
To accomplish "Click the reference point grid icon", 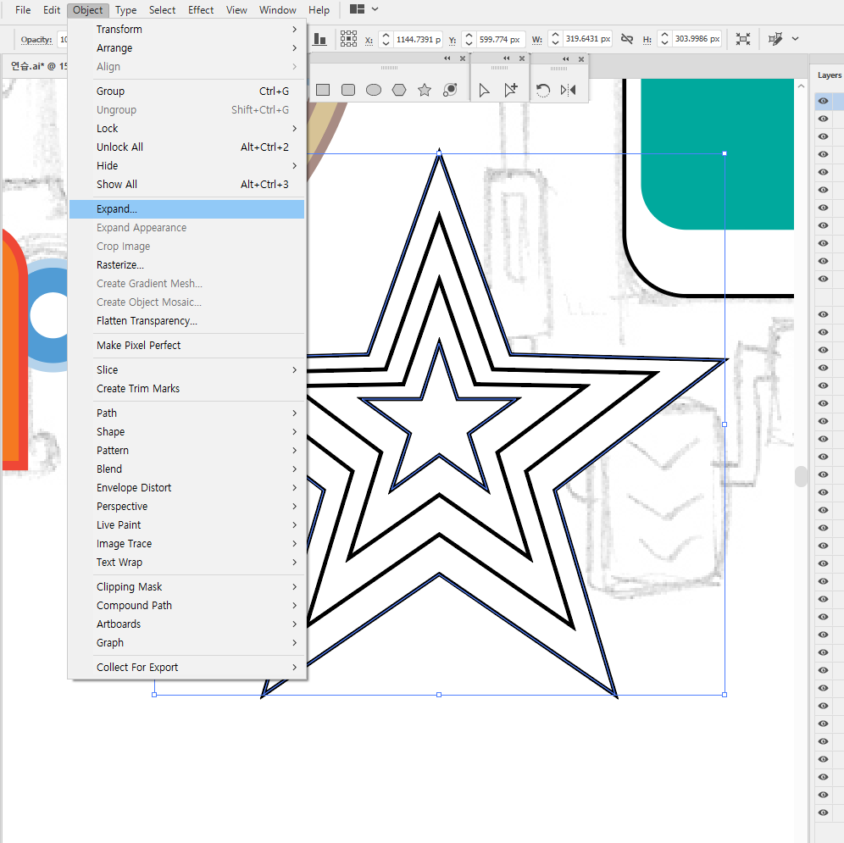I will [349, 39].
